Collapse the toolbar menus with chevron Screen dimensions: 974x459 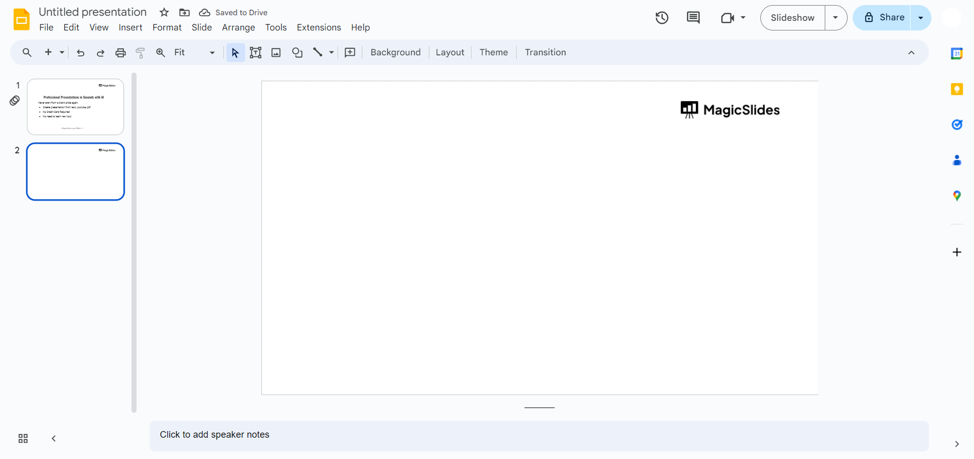[912, 53]
